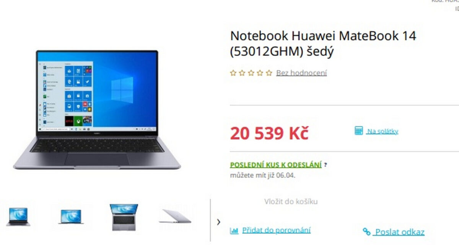Click Přidat do porovnání link
The image size is (459, 245).
pos(276,230)
